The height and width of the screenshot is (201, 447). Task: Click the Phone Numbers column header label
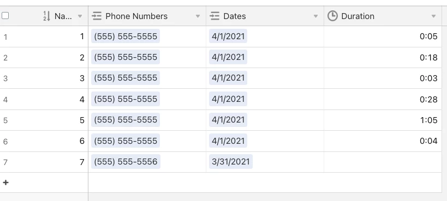[136, 16]
